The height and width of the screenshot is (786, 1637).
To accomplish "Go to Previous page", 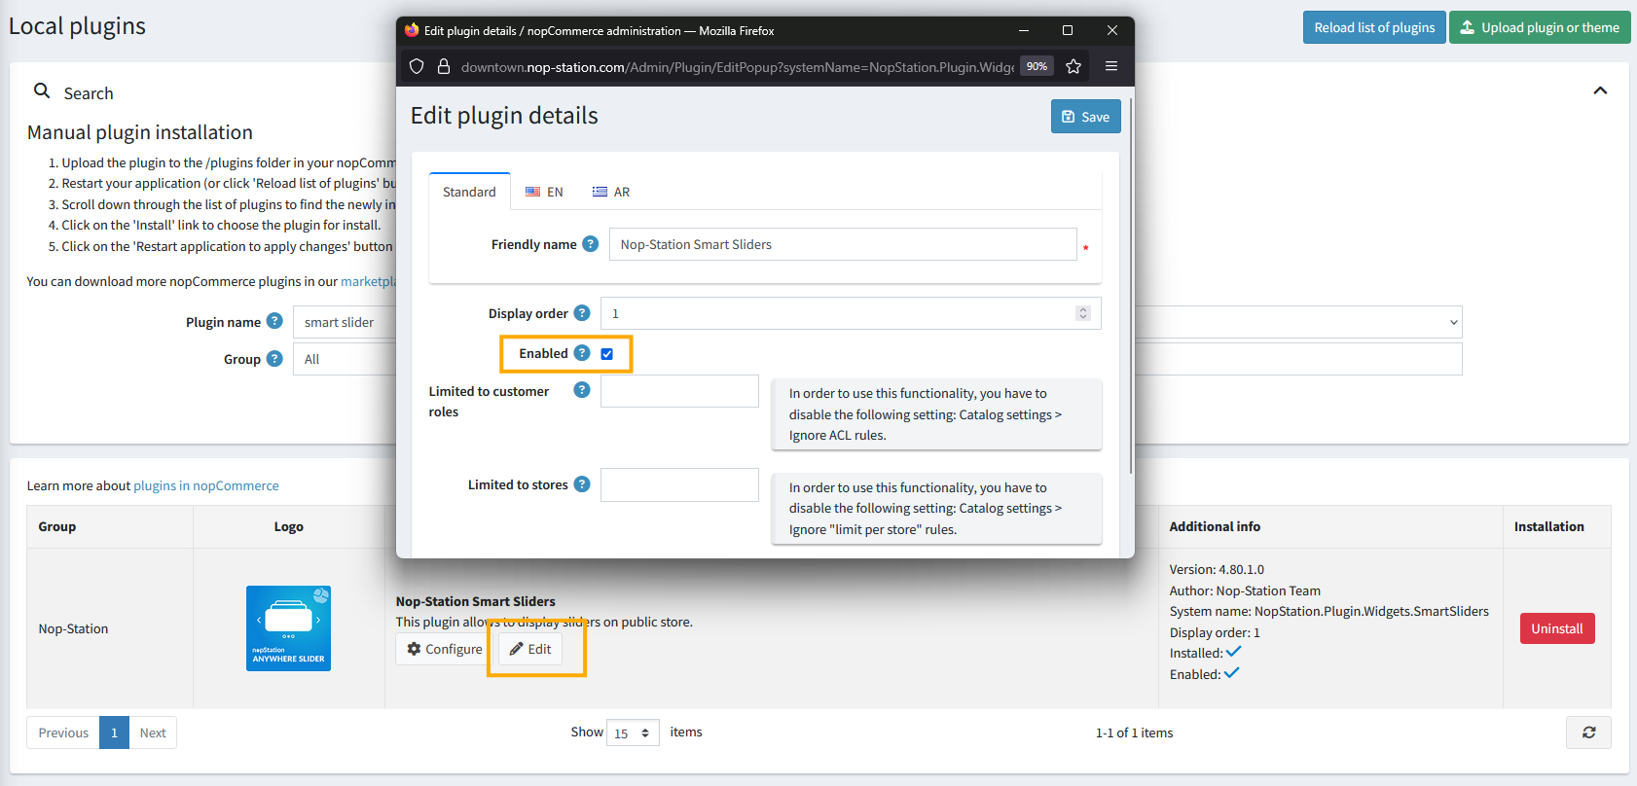I will (x=63, y=732).
